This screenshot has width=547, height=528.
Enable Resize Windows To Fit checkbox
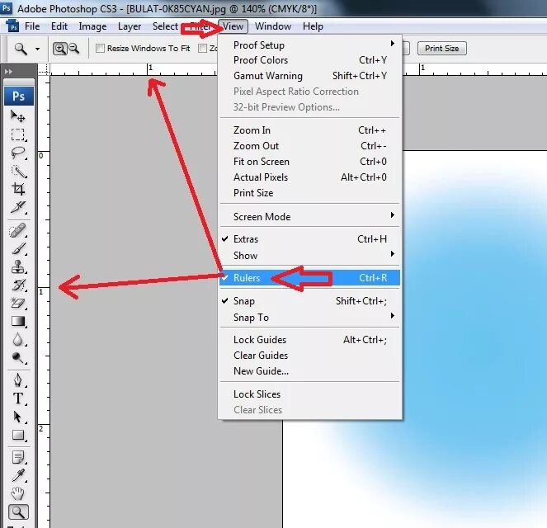(x=100, y=48)
